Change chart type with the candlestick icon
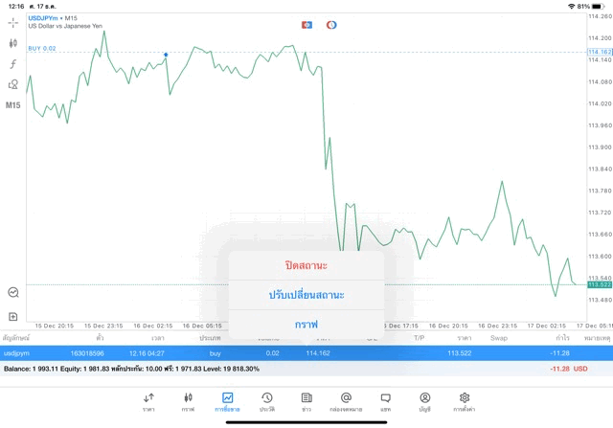This screenshot has width=613, height=428. click(x=13, y=43)
